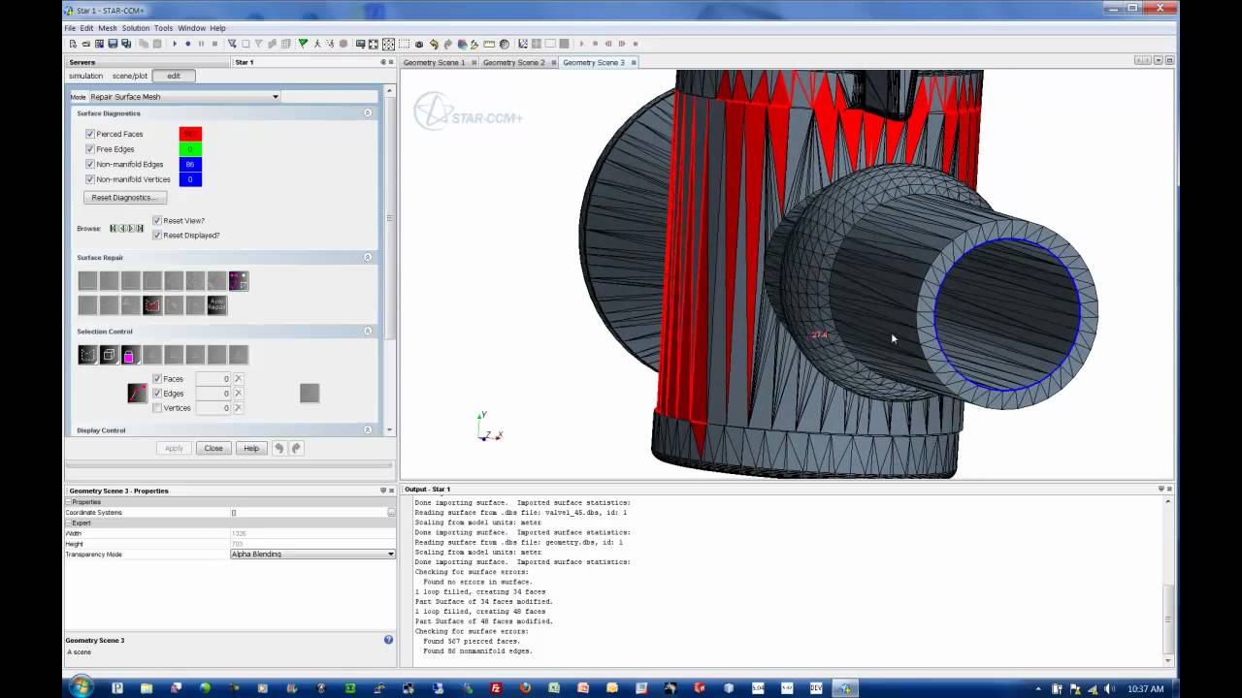Viewport: 1242px width, 698px height.
Task: Click the Reset Diagnostics... button
Action: pyautogui.click(x=125, y=198)
